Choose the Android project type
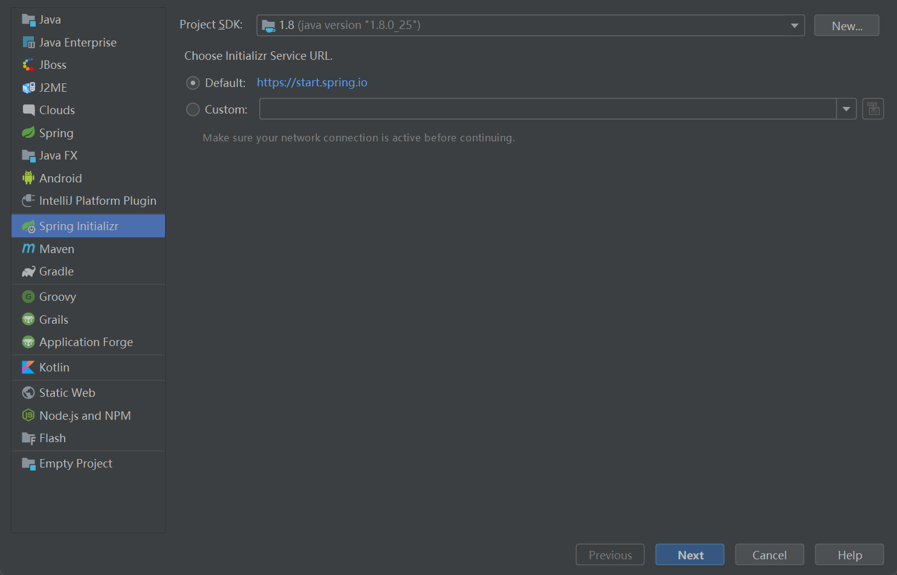This screenshot has width=897, height=575. click(88, 178)
